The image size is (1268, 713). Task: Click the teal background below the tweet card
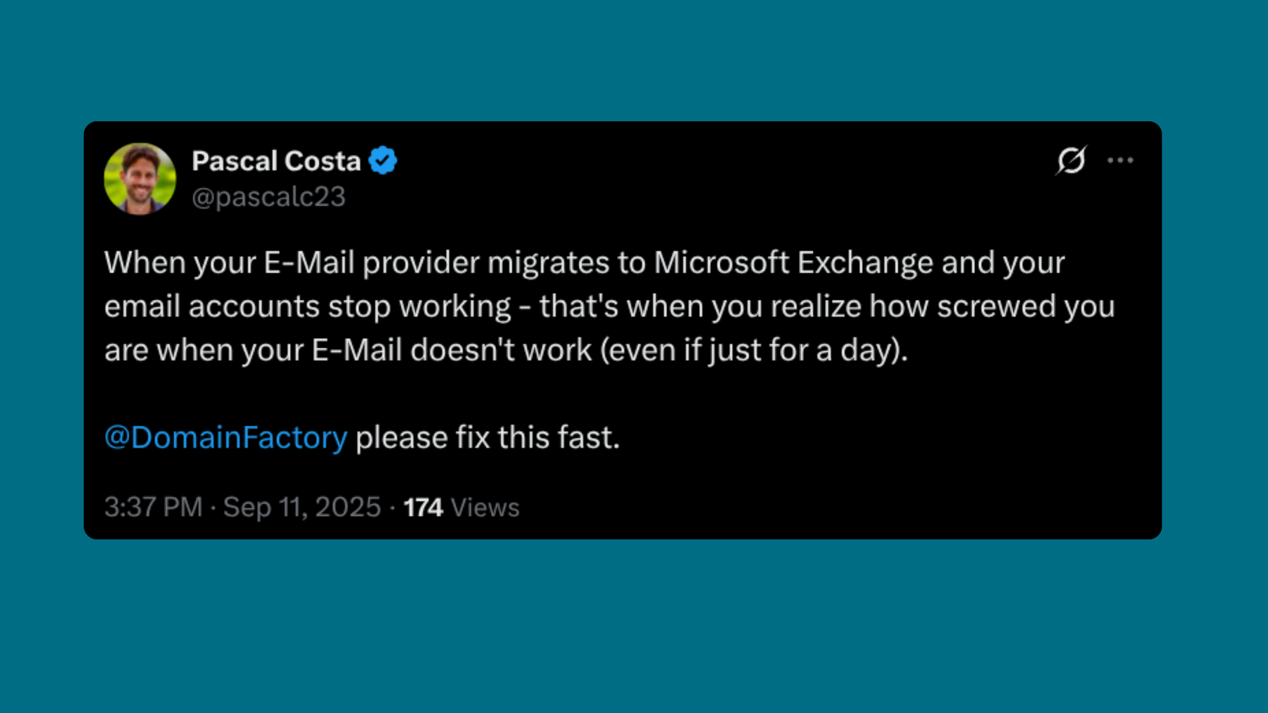coord(634,626)
